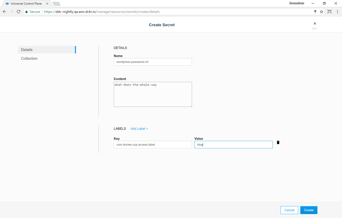Click the saved password key icon
Viewport: 342px width, 218px height.
pos(315,12)
